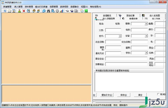Image resolution: width=168 pixels, height=108 pixels.
Task: Click the small open-book toolbar icon
Action: tap(67, 11)
